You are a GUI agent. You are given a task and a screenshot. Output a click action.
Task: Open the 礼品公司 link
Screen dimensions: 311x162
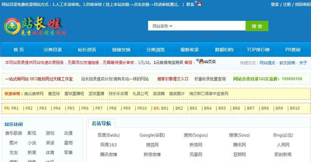click(140, 94)
